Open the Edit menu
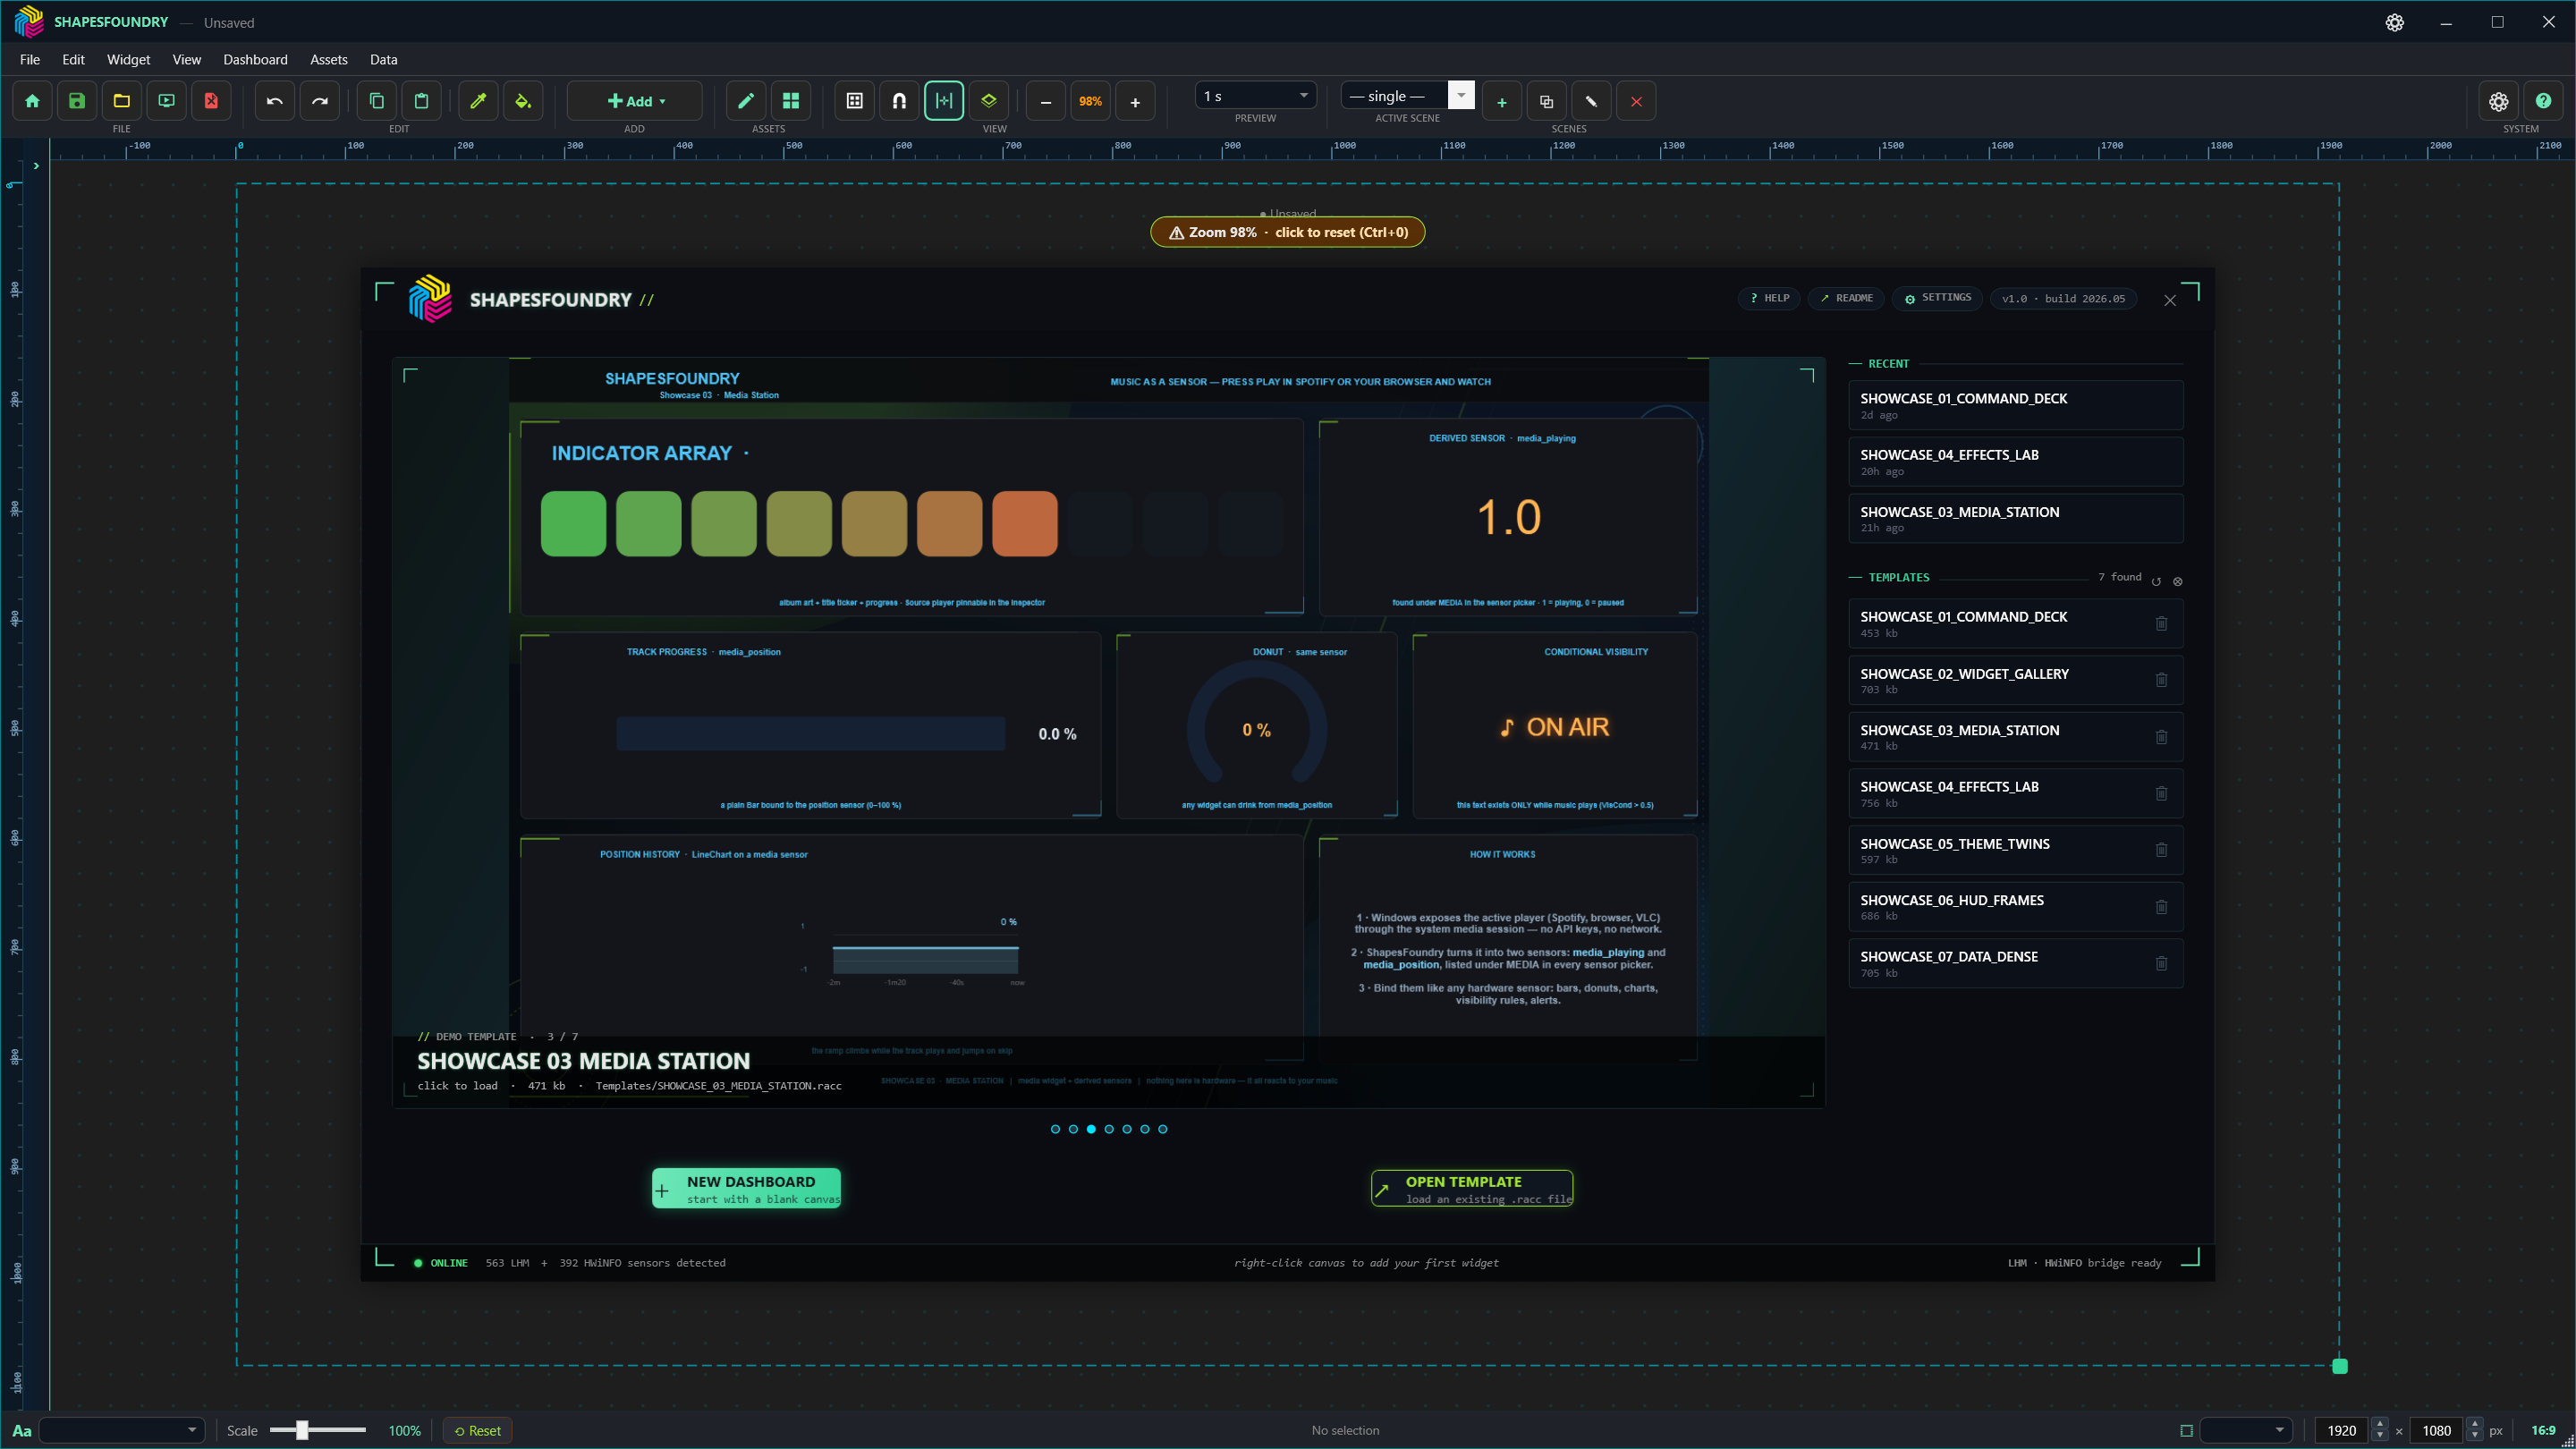 click(x=73, y=60)
